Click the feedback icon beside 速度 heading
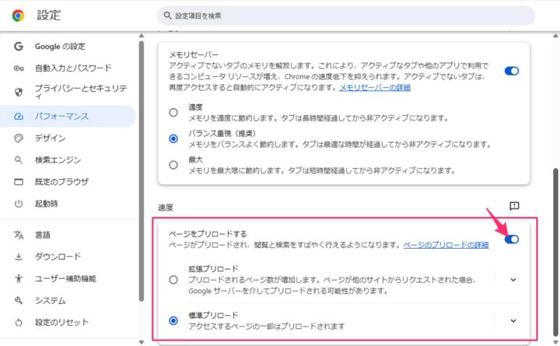 coord(514,206)
